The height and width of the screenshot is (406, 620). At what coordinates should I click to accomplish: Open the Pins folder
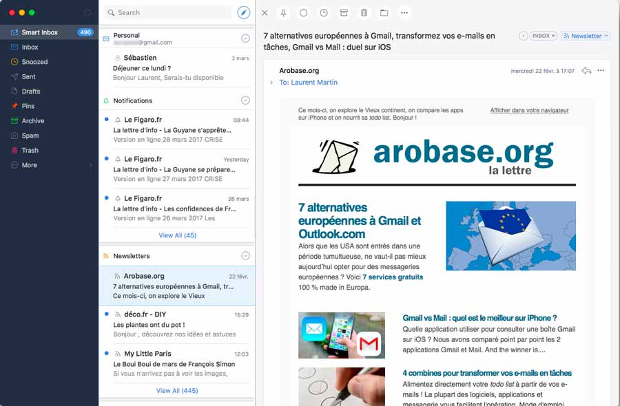click(28, 106)
